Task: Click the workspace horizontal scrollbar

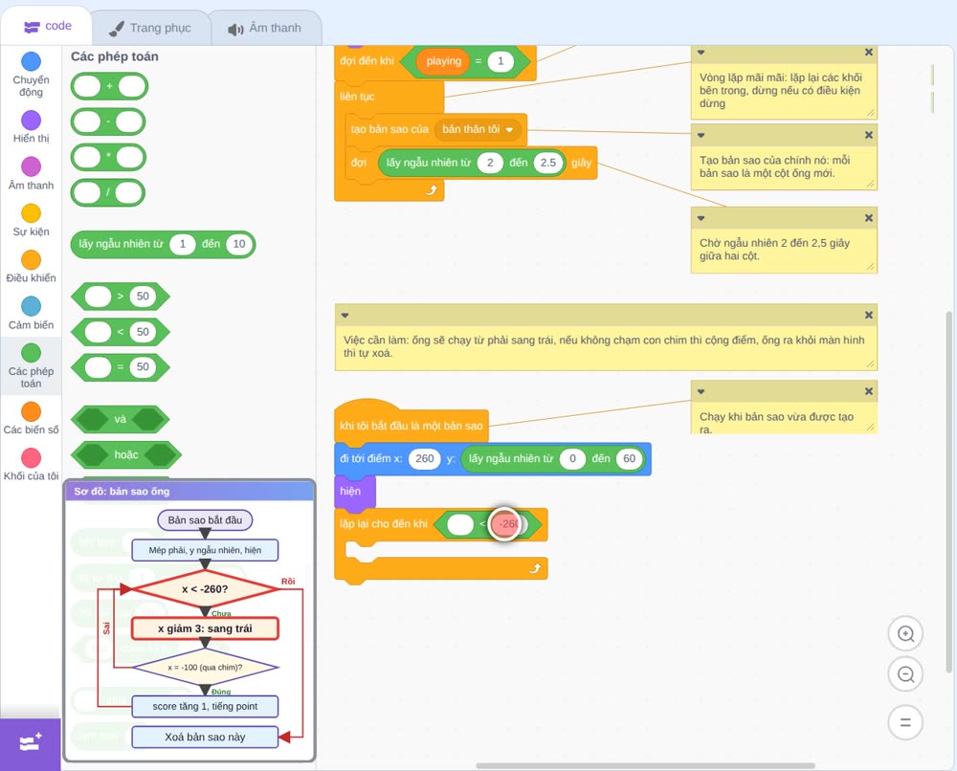Action: pos(645,765)
